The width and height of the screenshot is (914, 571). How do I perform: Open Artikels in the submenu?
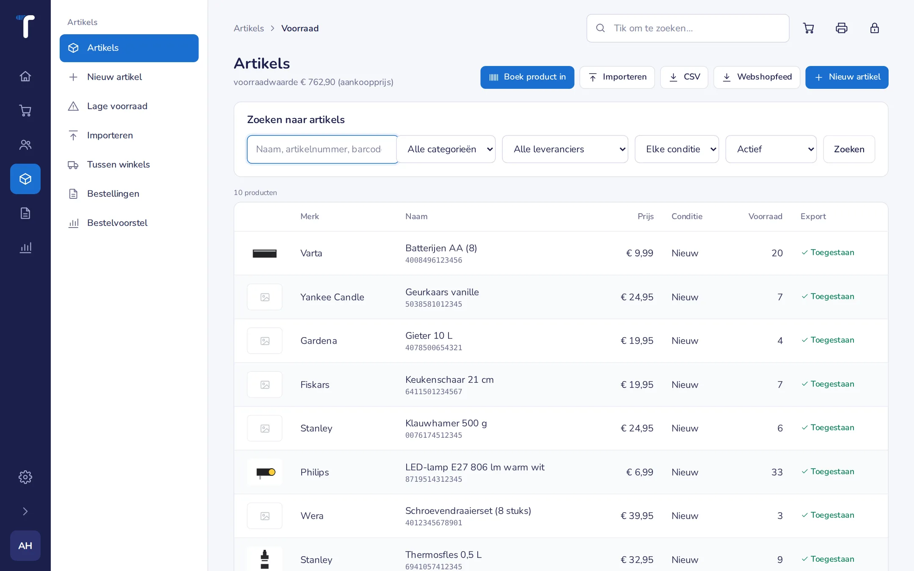click(x=129, y=48)
